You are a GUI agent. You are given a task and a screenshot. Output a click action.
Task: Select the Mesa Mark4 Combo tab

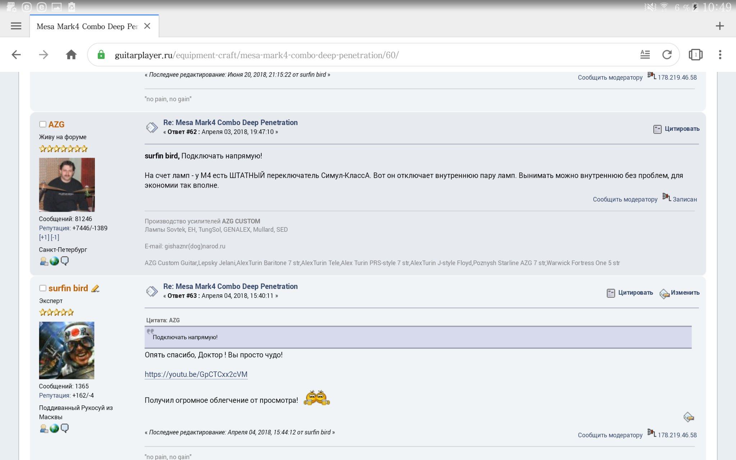click(87, 26)
